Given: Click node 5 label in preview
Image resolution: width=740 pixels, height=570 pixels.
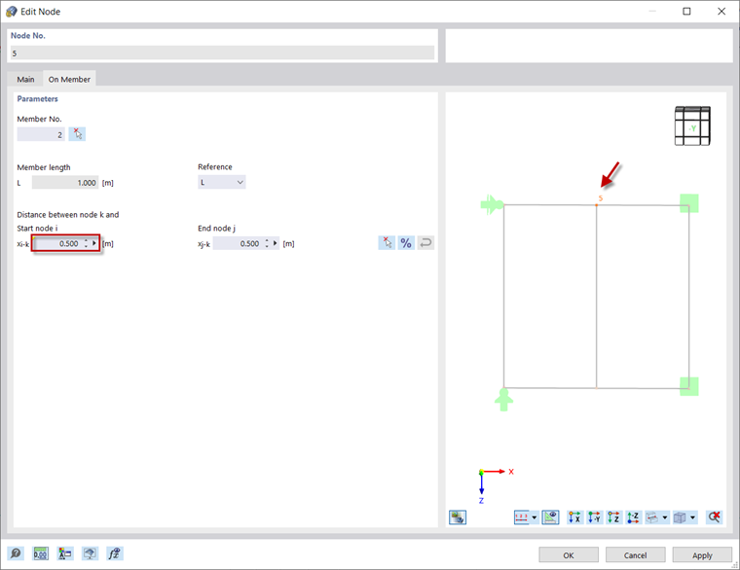Looking at the screenshot, I should (601, 198).
